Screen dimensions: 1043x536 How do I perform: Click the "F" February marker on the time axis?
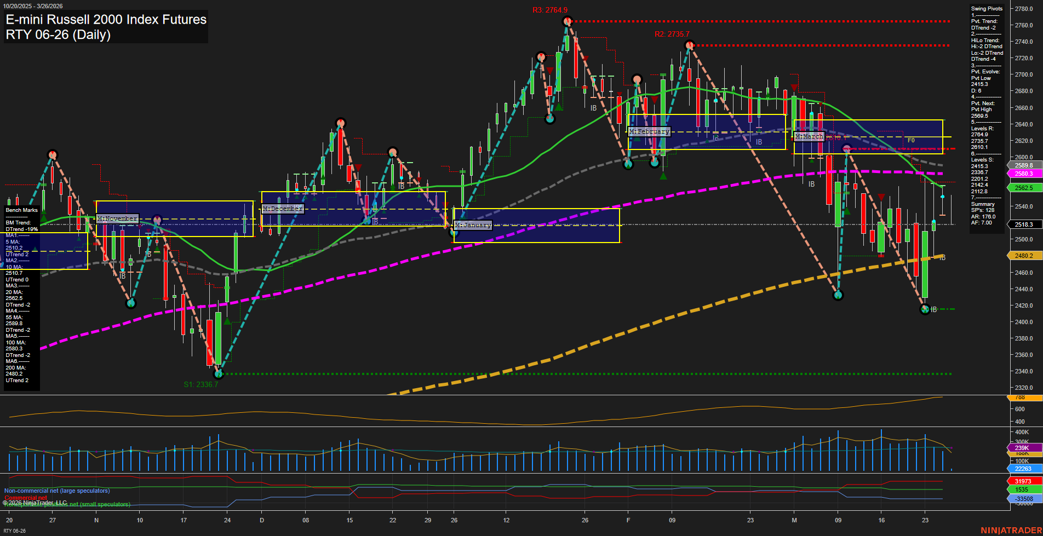click(x=628, y=520)
